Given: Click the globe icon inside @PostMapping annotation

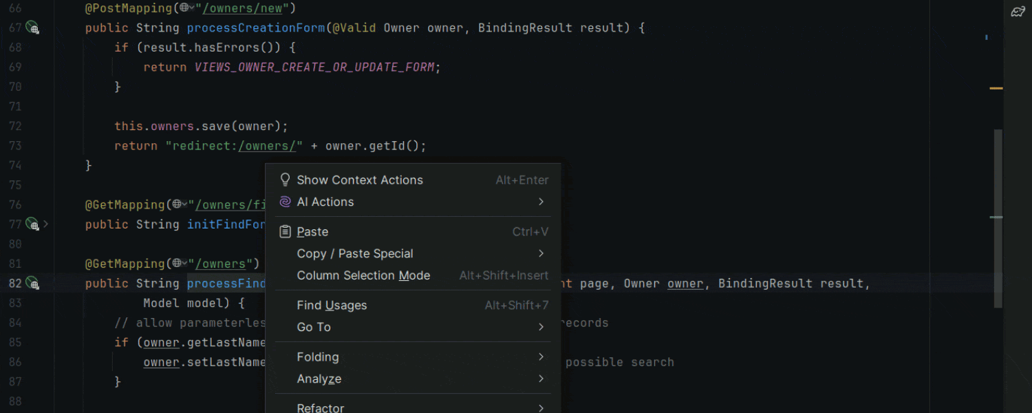Looking at the screenshot, I should click(183, 8).
